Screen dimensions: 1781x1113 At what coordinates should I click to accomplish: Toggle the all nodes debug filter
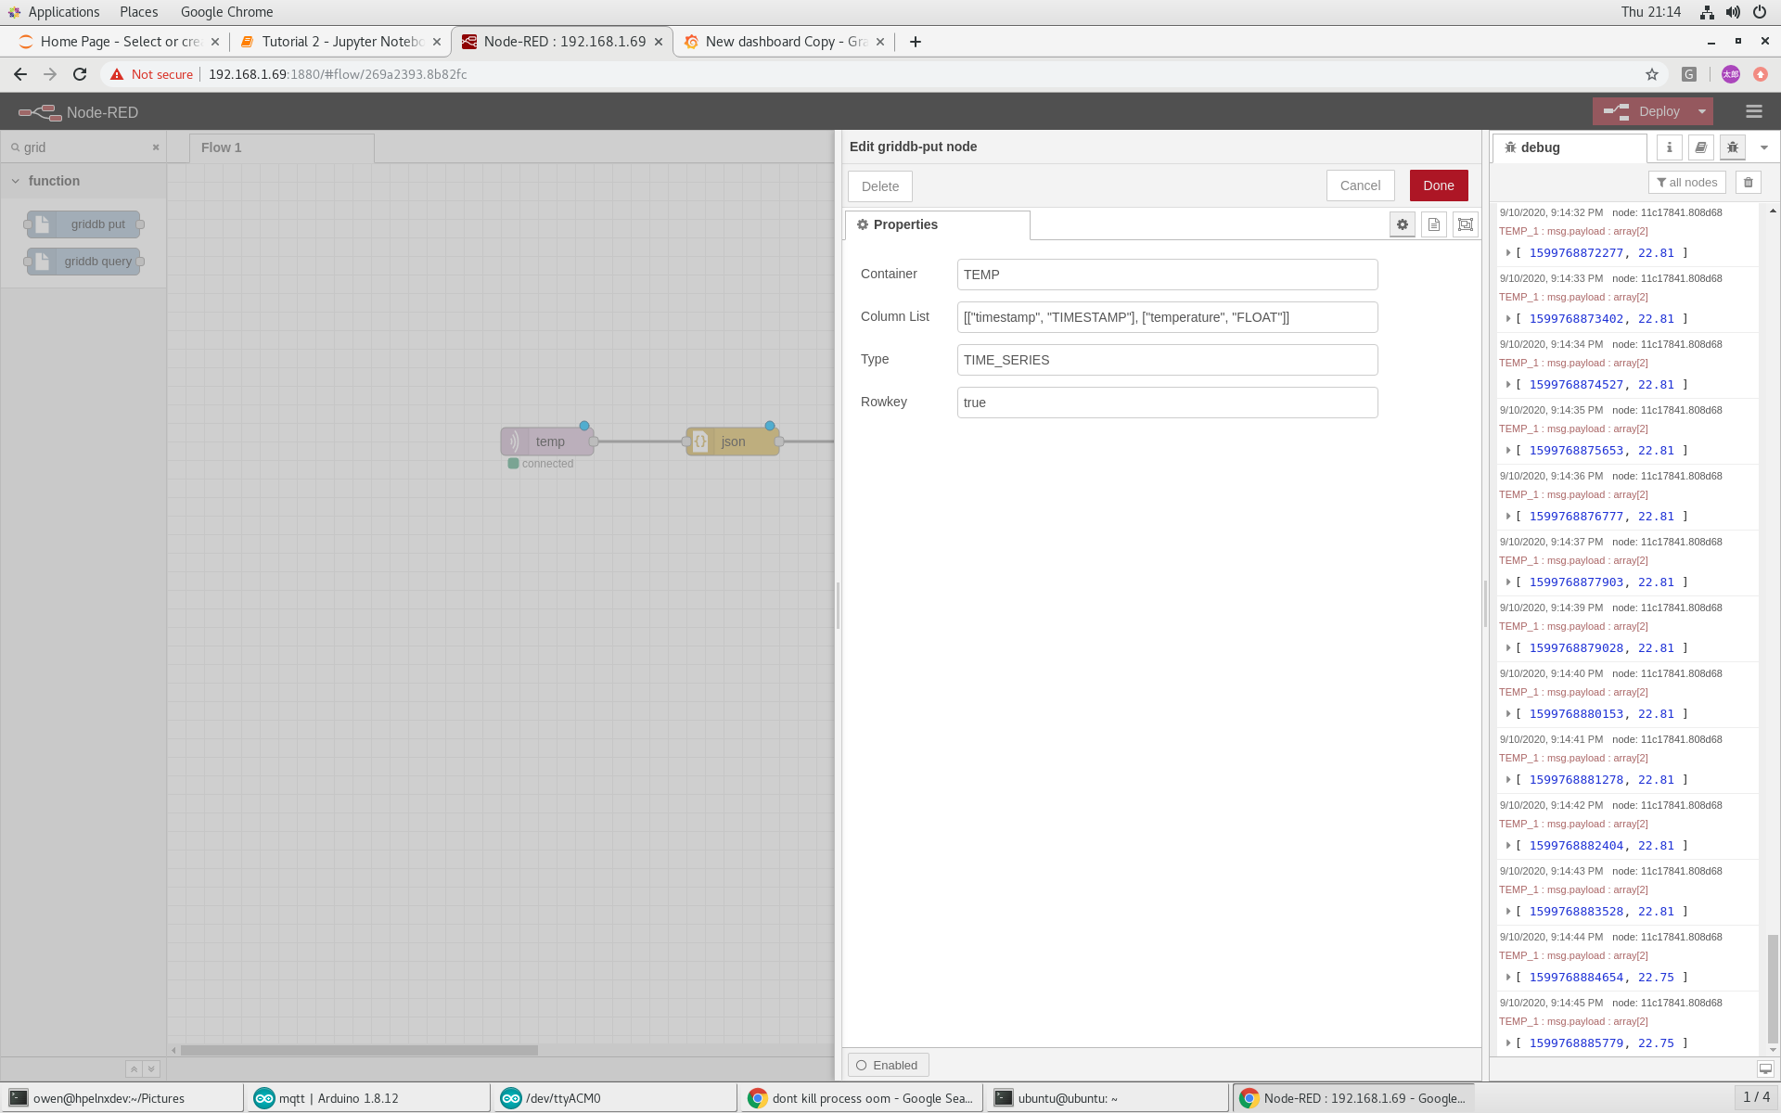[1686, 183]
